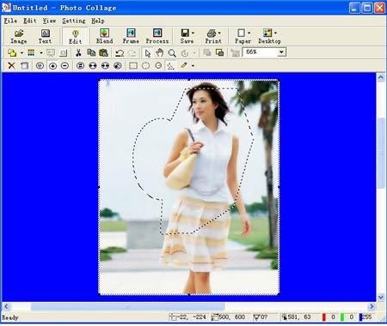Click the Image button to add a picture
This screenshot has height=326, width=387.
tap(19, 36)
